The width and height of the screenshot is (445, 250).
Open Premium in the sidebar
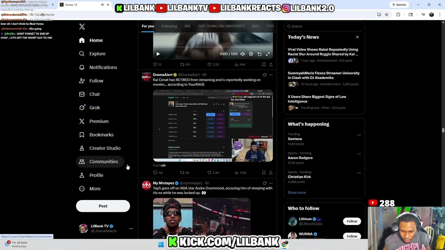[94, 121]
